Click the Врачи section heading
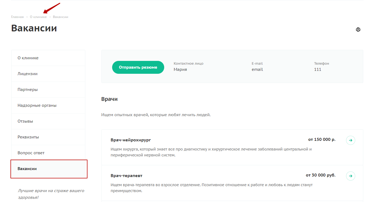367x202 pixels. pyautogui.click(x=109, y=99)
